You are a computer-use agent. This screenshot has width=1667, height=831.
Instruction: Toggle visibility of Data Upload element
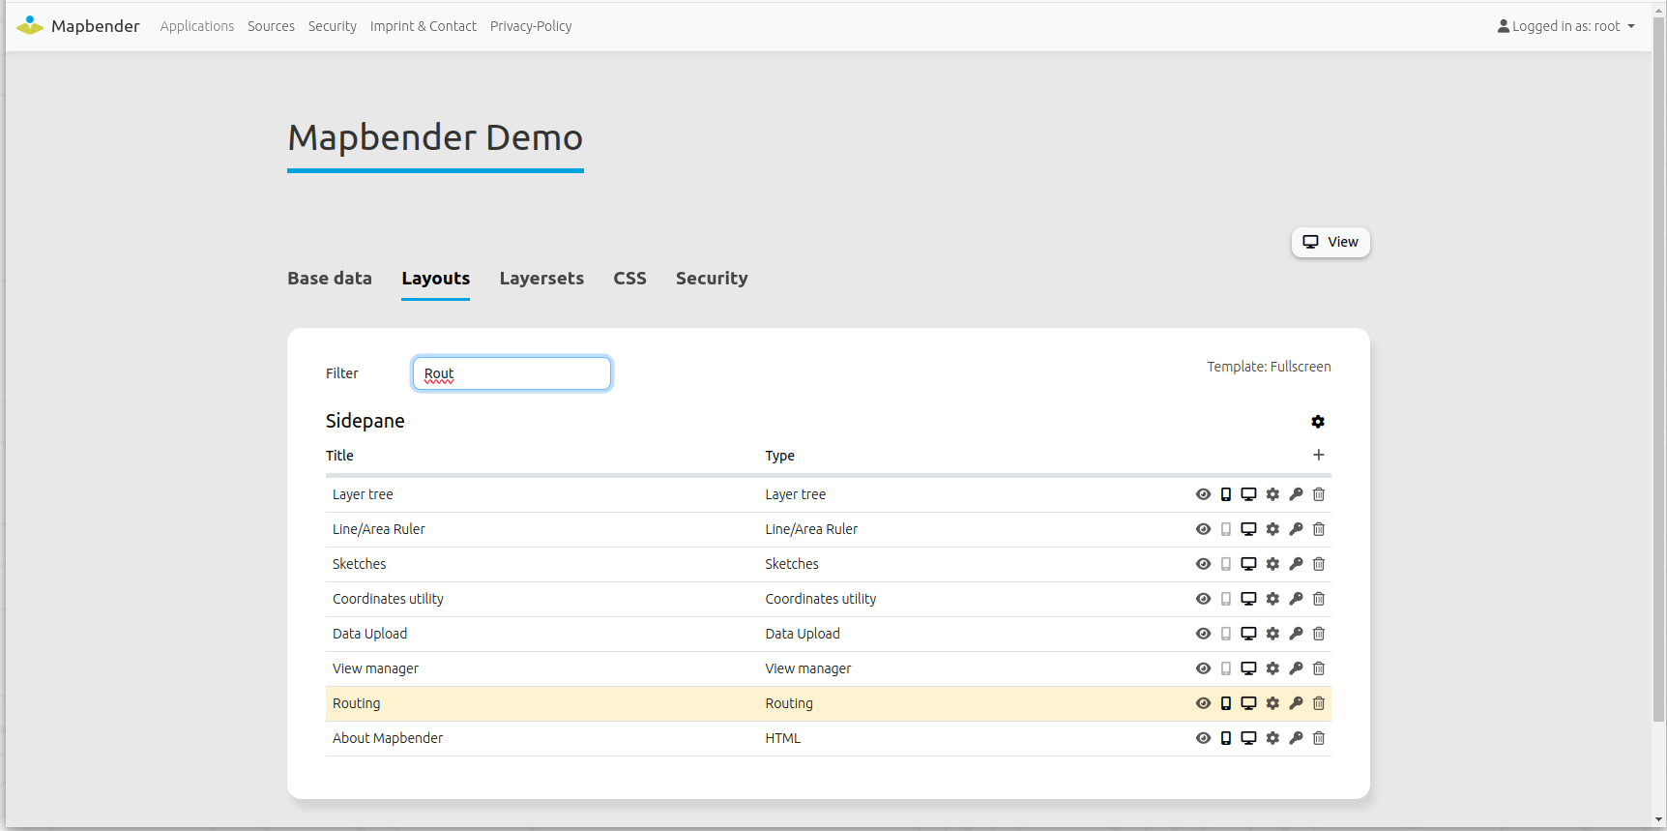pos(1203,634)
